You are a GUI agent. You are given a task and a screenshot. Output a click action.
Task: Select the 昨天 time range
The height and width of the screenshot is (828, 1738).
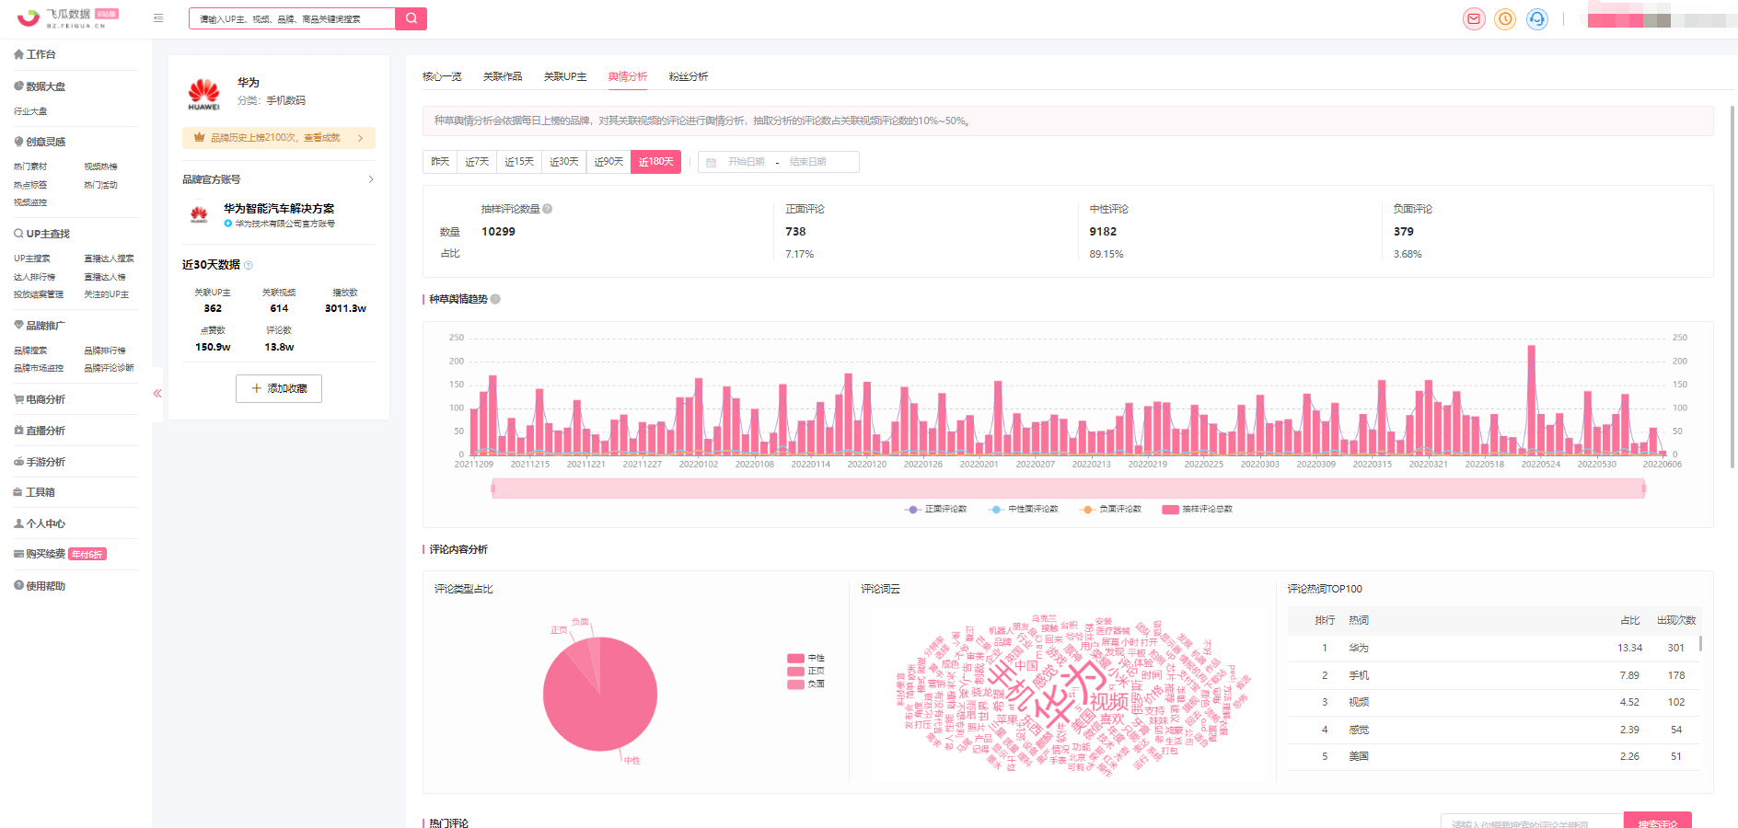(441, 161)
